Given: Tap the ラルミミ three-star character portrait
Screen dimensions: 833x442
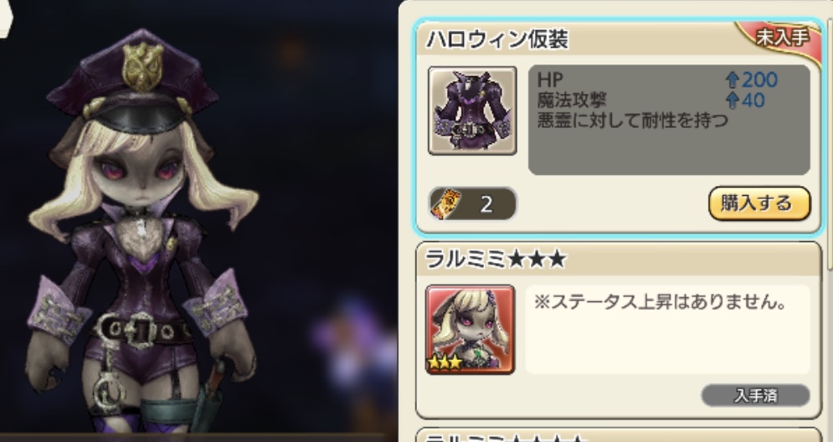Looking at the screenshot, I should coord(470,329).
